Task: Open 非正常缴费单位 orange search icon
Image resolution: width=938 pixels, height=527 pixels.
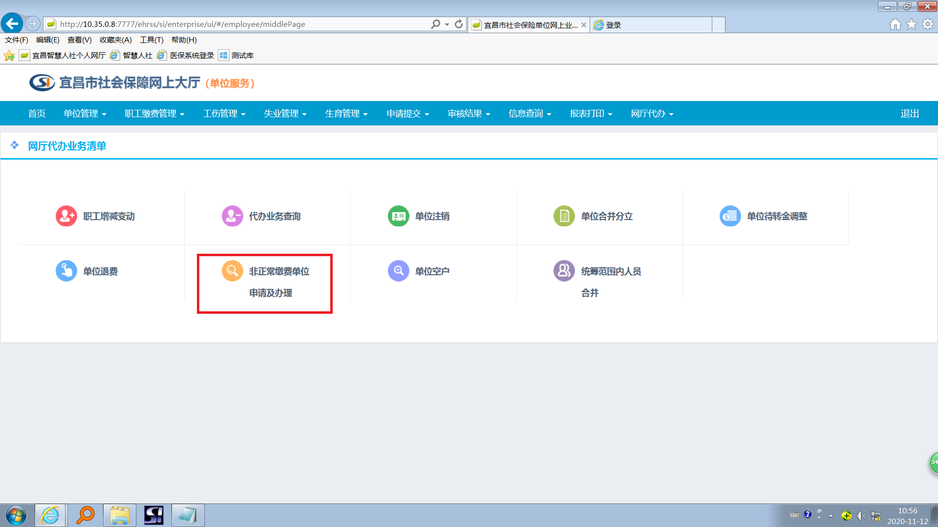Action: (232, 271)
